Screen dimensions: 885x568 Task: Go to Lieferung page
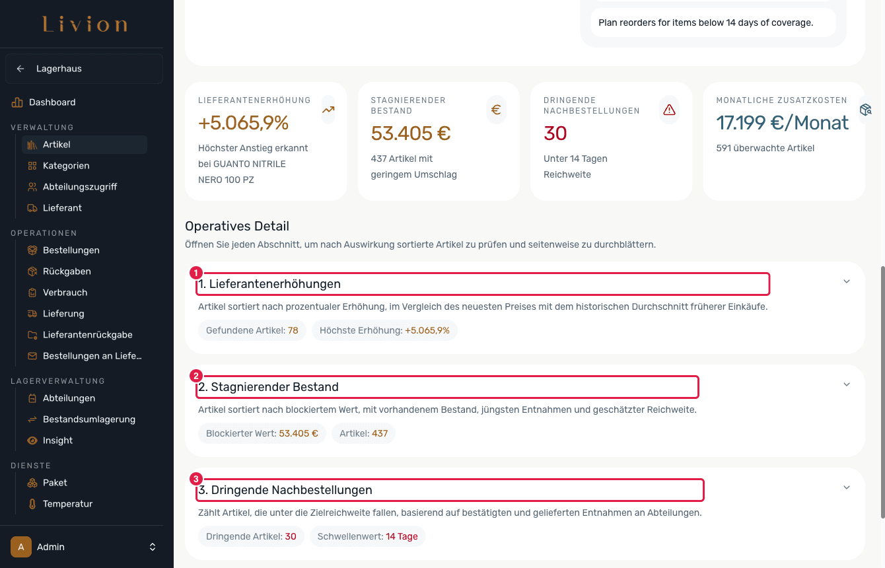(85, 314)
